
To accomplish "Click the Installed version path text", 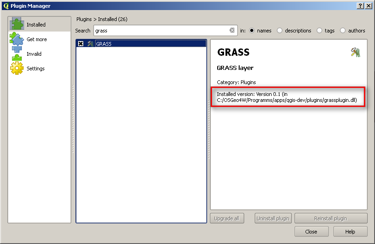I will (x=287, y=97).
